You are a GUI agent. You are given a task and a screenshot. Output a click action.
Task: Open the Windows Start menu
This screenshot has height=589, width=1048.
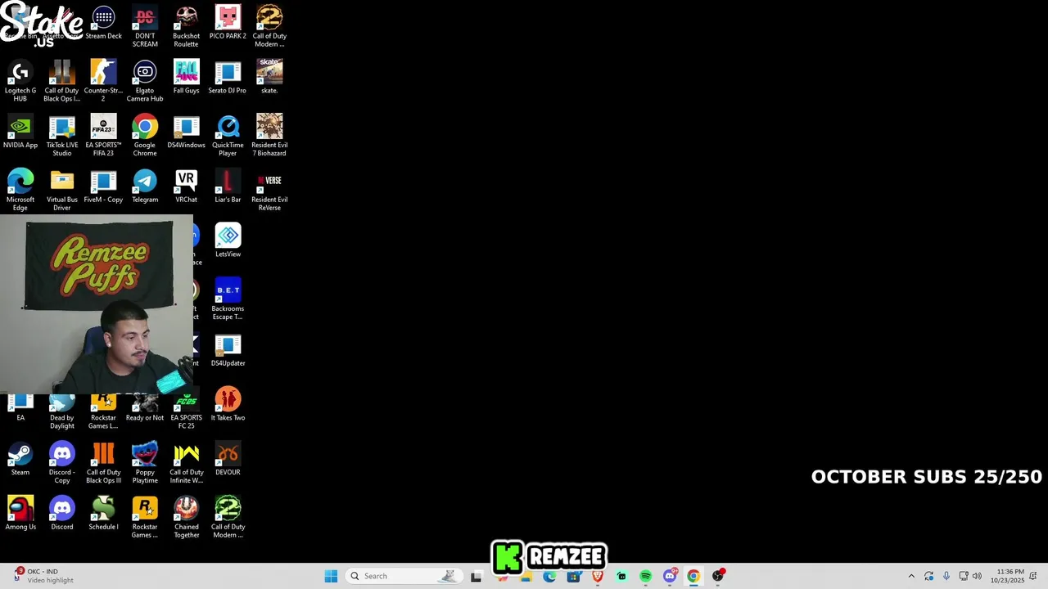click(331, 576)
